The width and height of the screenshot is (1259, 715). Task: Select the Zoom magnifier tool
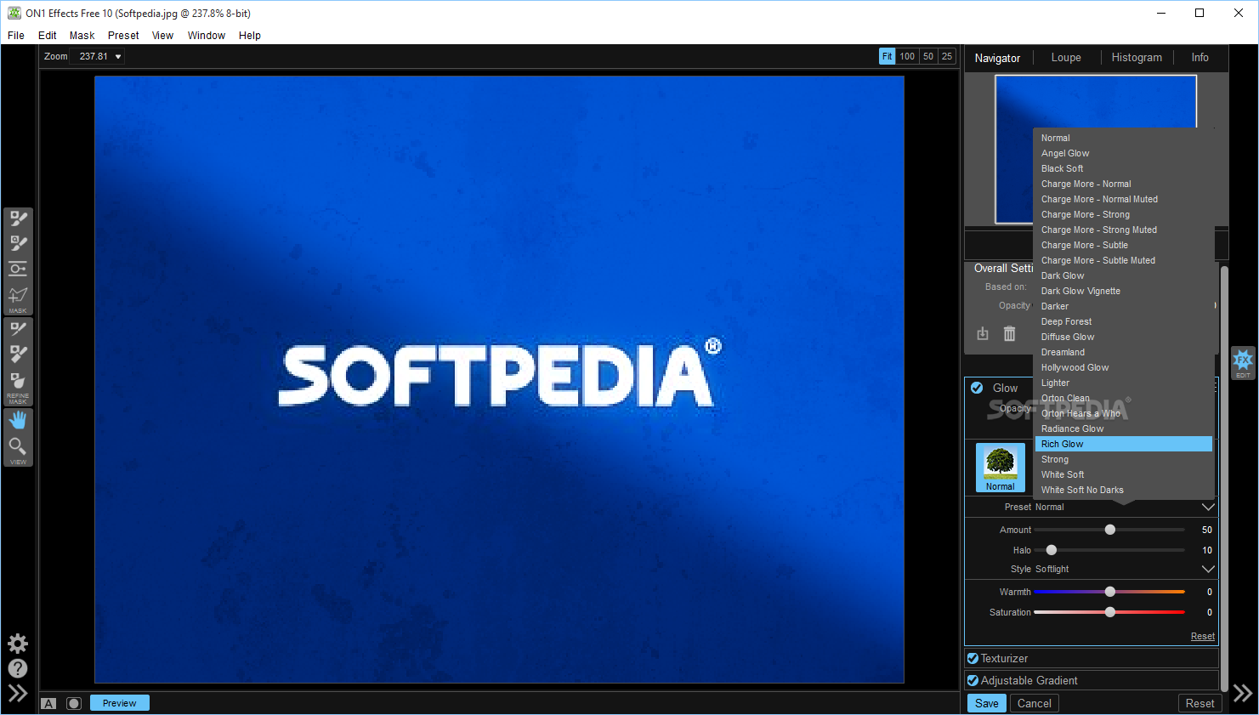coord(18,446)
